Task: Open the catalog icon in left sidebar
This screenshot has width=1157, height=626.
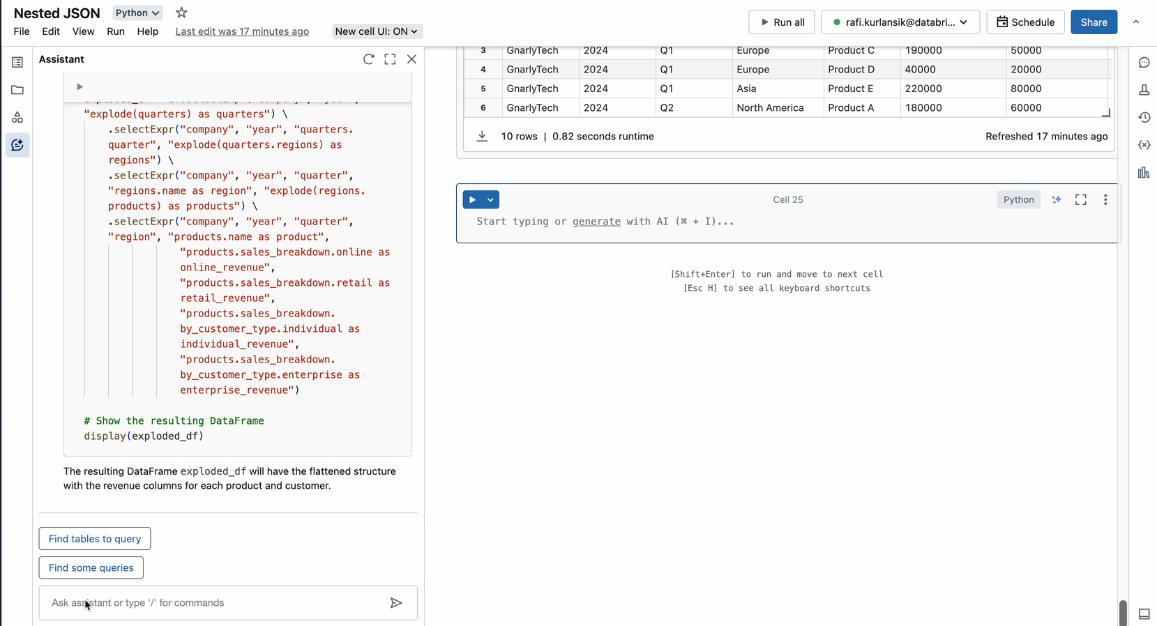Action: pos(17,117)
